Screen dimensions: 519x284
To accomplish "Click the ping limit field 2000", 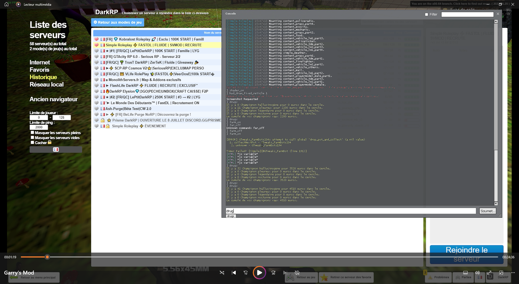I will pos(39,127).
